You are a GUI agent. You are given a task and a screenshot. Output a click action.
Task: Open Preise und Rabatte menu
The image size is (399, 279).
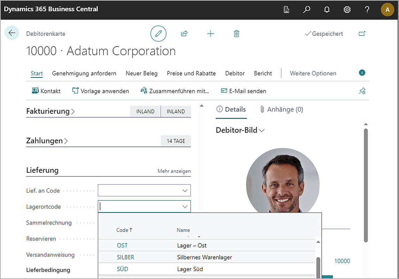[191, 73]
